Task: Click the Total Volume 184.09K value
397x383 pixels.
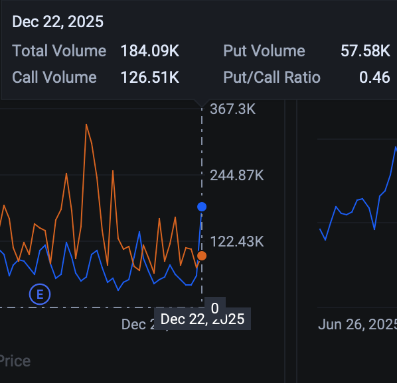Action: (150, 51)
